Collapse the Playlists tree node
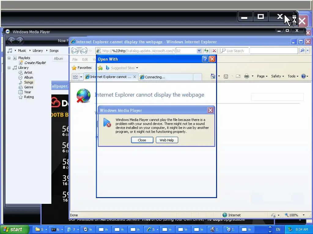 pos(9,58)
